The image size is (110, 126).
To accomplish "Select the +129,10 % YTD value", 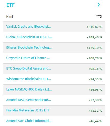I will (94, 48).
